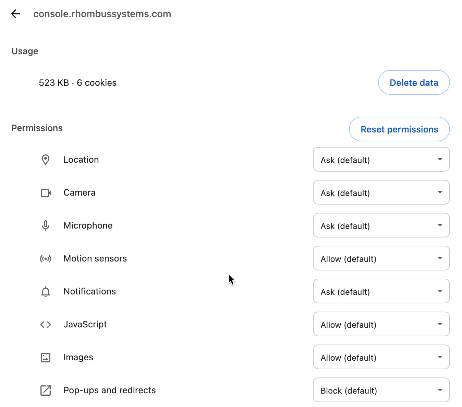Click the JavaScript code brackets icon

[x=46, y=325]
